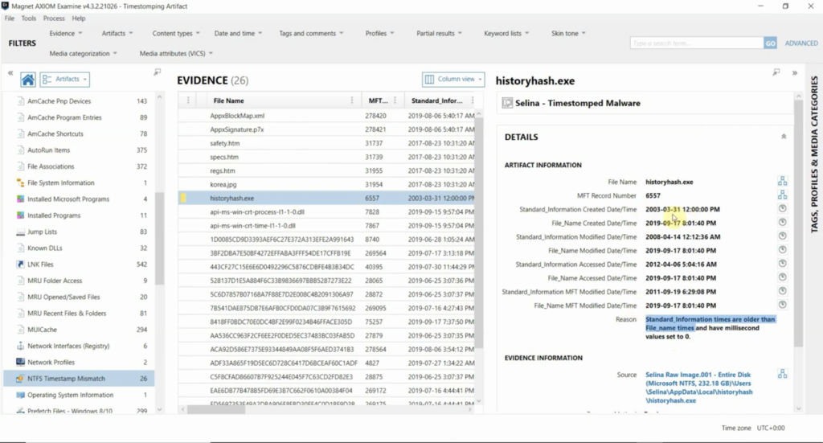Open Profiles filter dropdown

(x=379, y=33)
